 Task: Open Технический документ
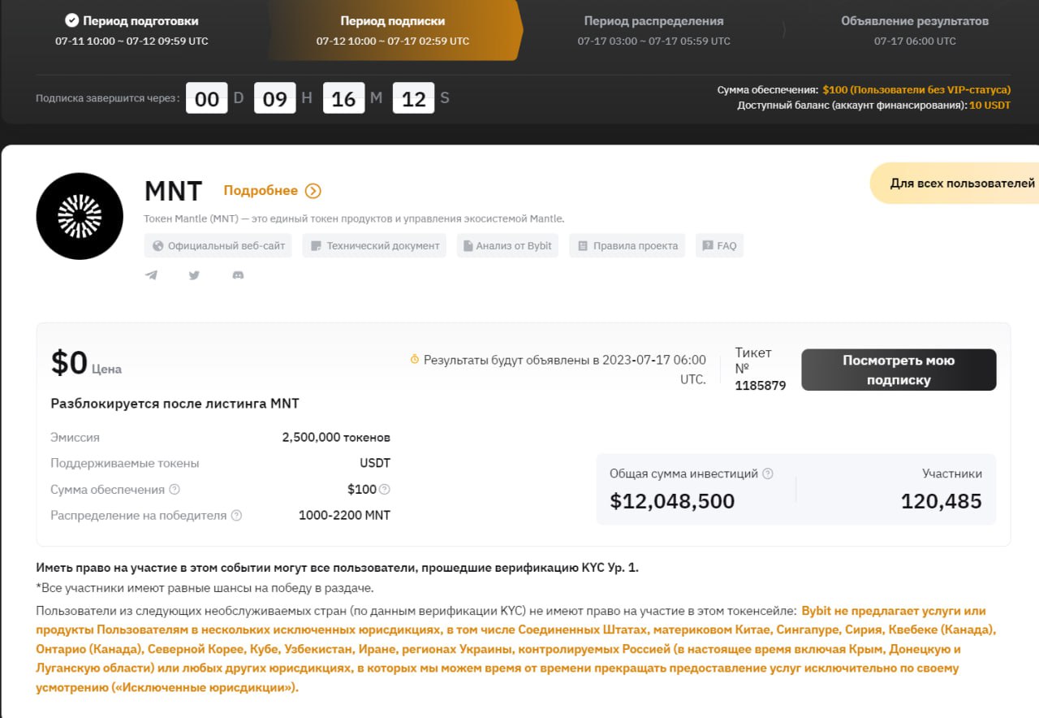pyautogui.click(x=374, y=245)
